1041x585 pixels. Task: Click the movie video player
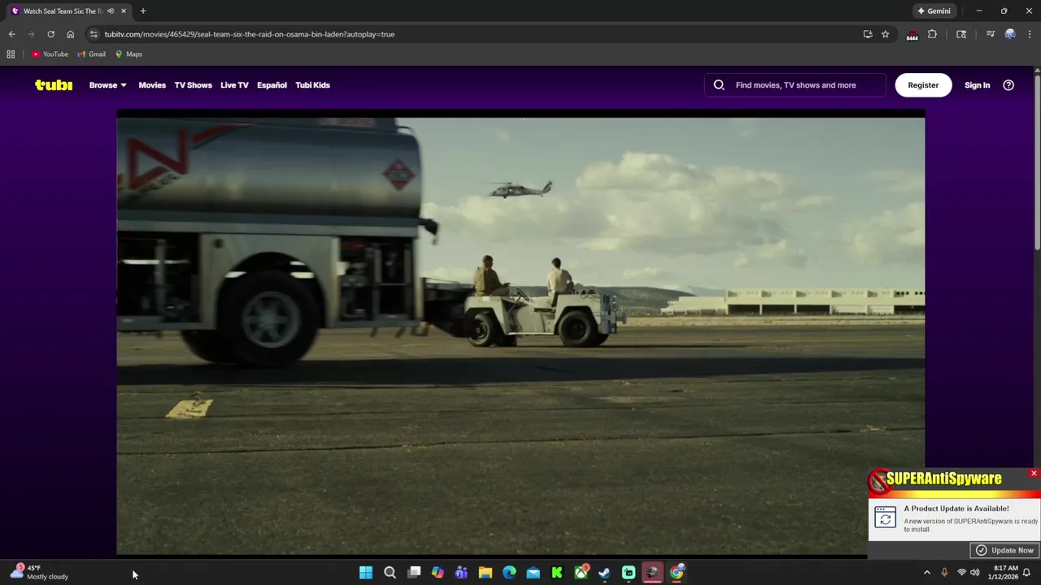[520, 333]
